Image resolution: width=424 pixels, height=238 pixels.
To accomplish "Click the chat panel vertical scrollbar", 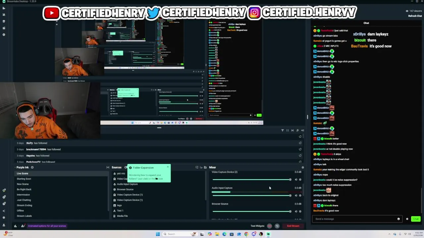I will coord(421,201).
